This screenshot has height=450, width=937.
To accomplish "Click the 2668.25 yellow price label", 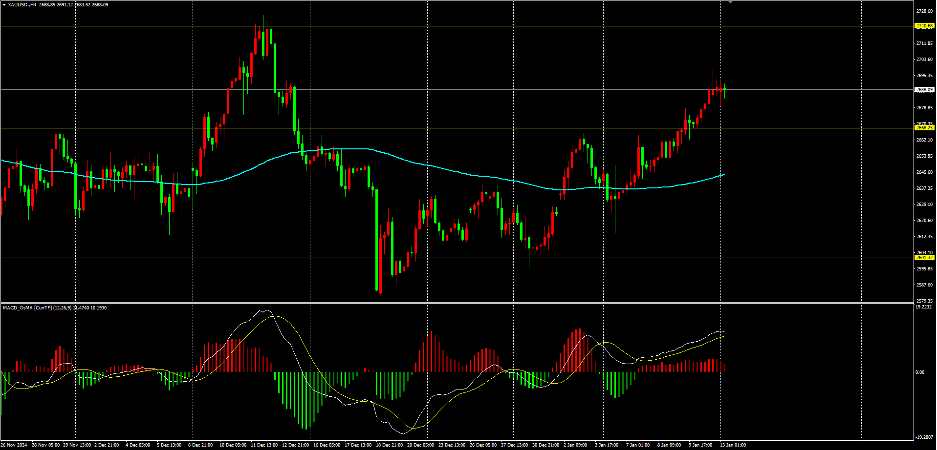I will pos(924,128).
